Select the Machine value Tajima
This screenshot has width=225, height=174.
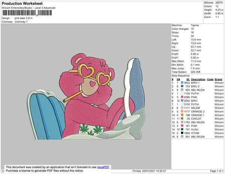coord(195,25)
